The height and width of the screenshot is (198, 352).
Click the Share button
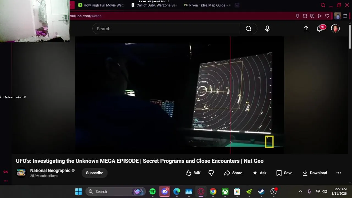233,173
